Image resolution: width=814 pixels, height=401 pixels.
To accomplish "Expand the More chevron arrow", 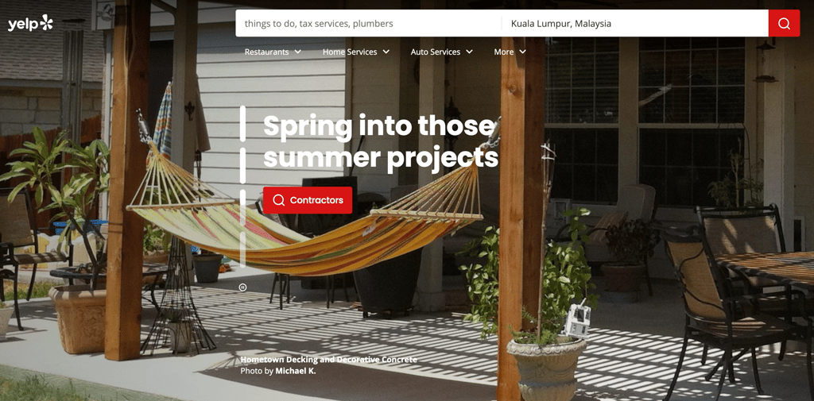I will (x=522, y=52).
